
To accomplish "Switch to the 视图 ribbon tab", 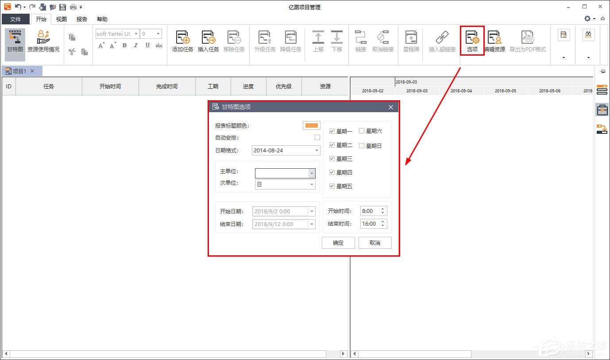I will pyautogui.click(x=62, y=19).
